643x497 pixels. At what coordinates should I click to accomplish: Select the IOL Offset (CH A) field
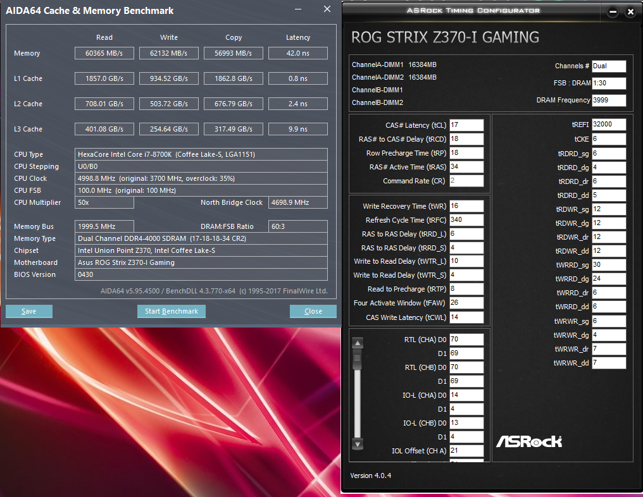466,451
